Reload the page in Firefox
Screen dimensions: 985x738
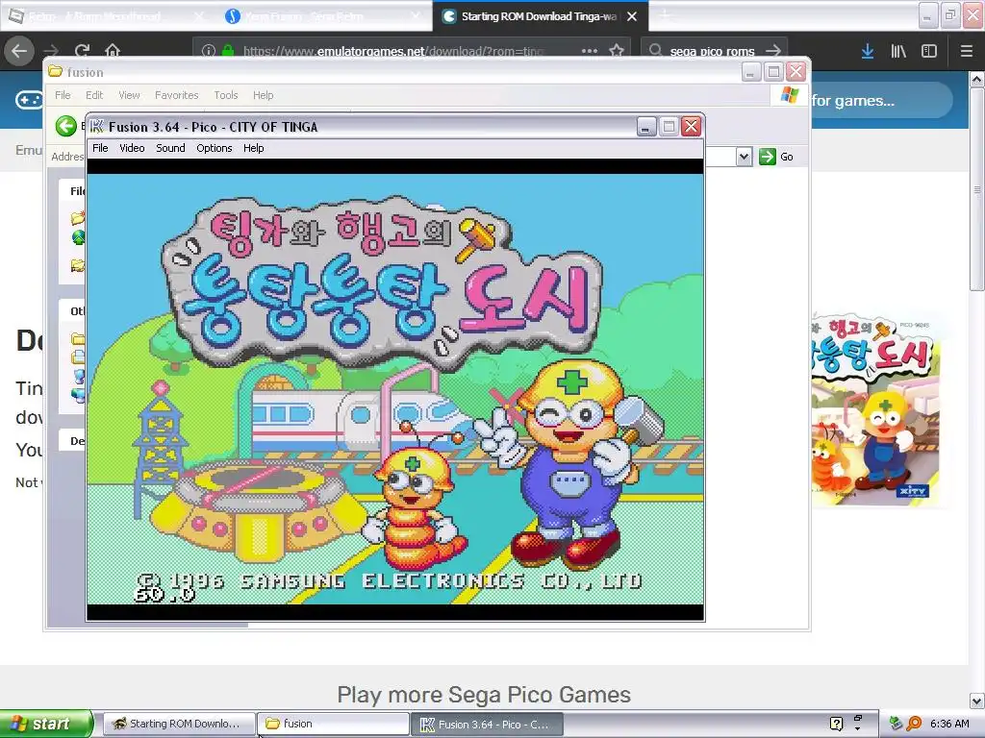point(83,51)
